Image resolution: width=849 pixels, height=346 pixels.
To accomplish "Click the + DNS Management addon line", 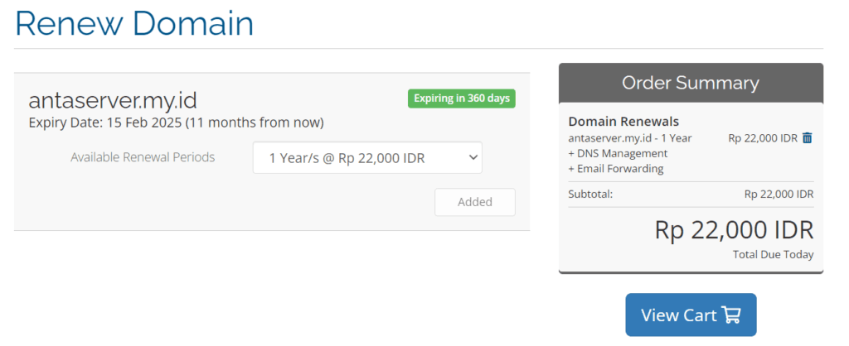I will [618, 153].
